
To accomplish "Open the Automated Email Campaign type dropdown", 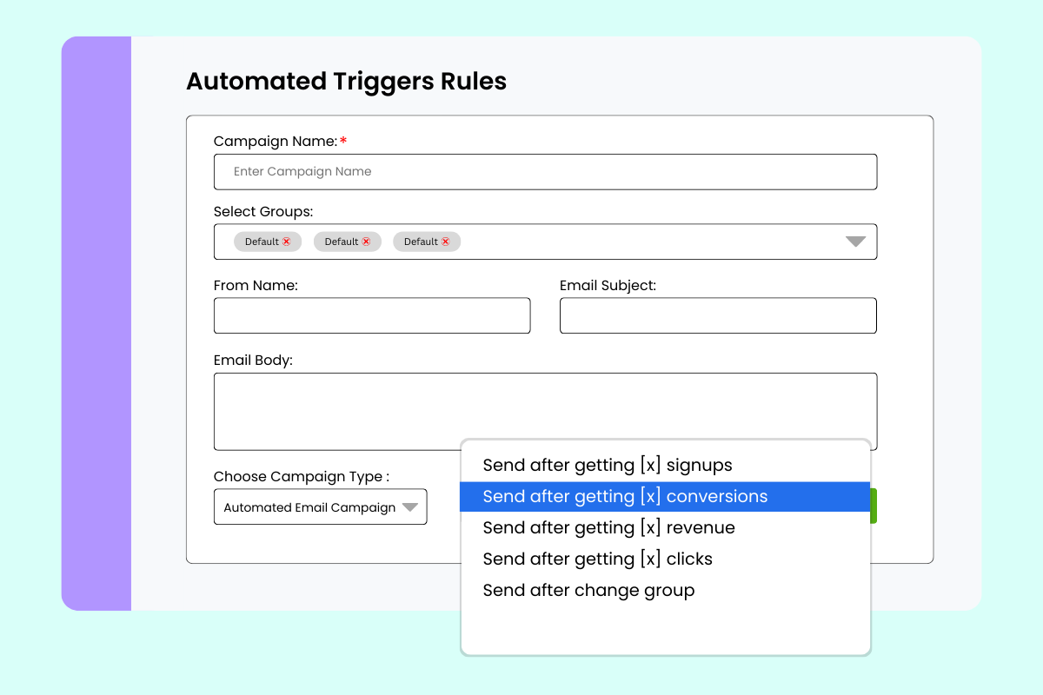I will pos(309,507).
